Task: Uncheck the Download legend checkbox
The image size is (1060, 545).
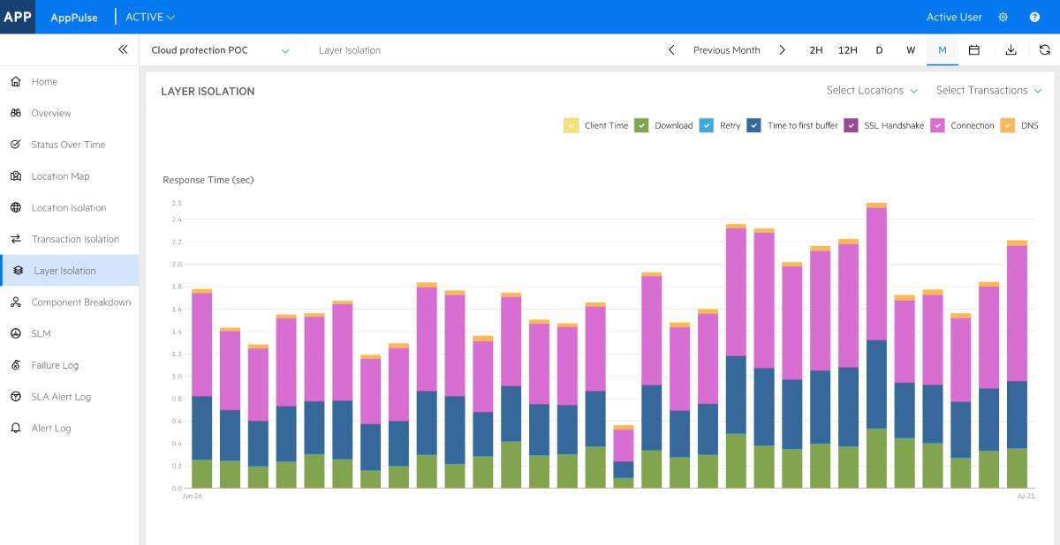Action: pyautogui.click(x=642, y=125)
